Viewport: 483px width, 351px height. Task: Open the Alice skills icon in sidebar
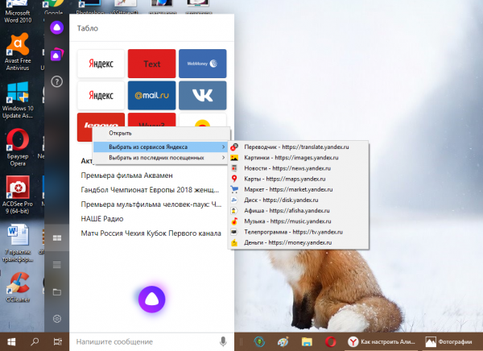click(56, 55)
